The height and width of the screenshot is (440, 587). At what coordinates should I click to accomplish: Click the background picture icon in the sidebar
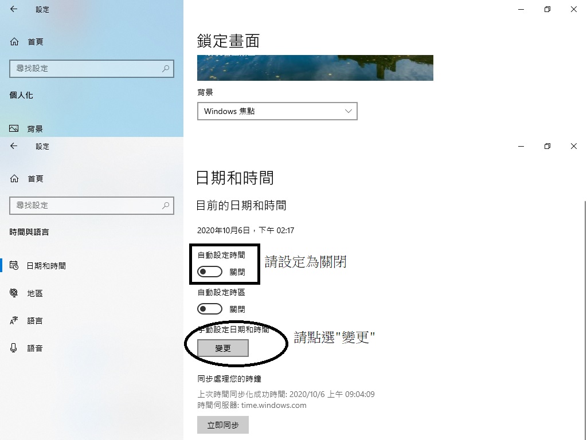[14, 129]
